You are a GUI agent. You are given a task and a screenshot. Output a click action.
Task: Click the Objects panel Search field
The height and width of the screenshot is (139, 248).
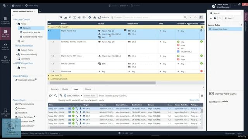225,13
